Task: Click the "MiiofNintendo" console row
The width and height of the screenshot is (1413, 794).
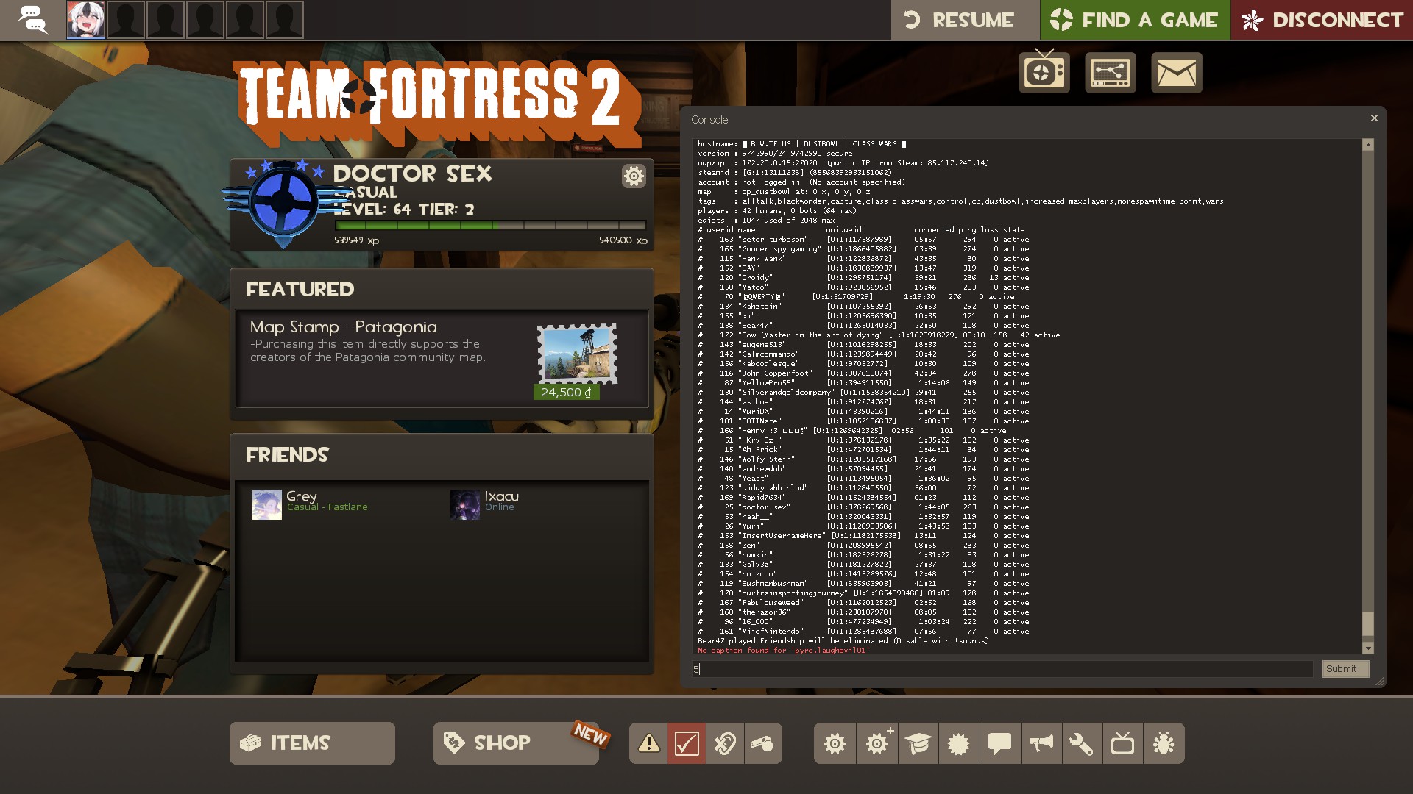Action: 863,632
